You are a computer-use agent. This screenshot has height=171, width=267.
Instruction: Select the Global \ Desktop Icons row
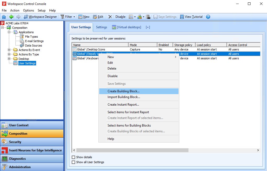(166, 49)
